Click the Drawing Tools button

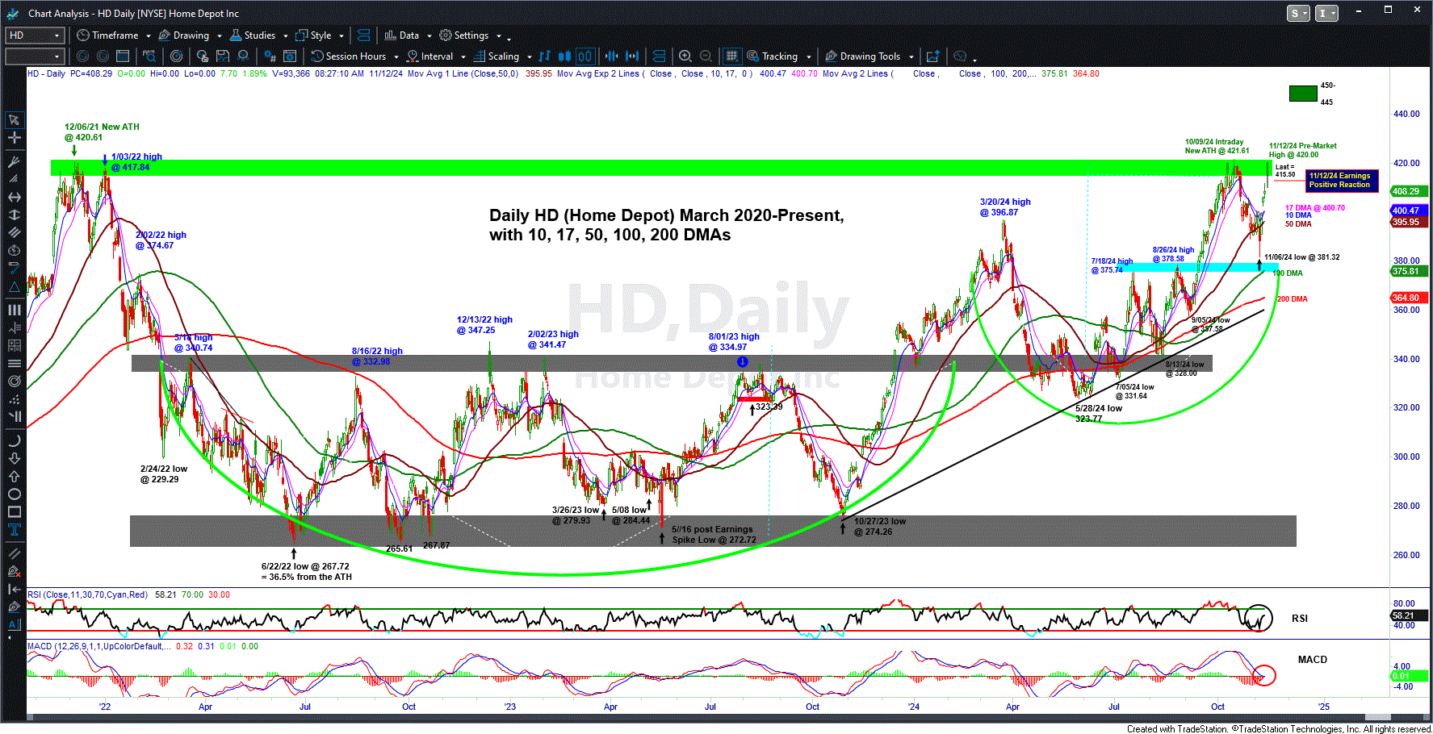[863, 56]
